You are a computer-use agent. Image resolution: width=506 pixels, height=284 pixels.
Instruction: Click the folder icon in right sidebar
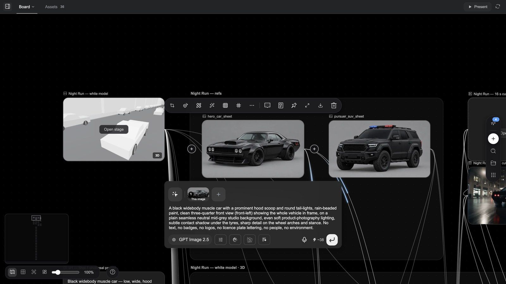coord(493,163)
